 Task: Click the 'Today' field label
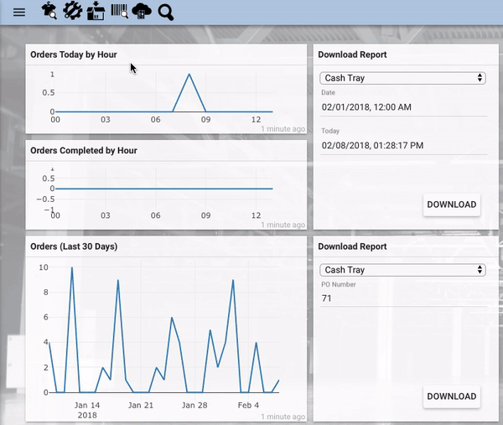(x=330, y=131)
